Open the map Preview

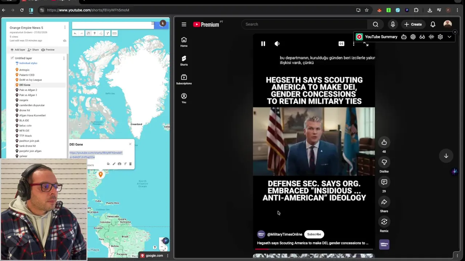tap(48, 50)
